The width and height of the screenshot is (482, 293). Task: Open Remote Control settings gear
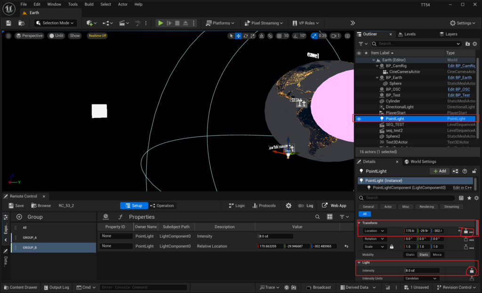[x=289, y=206]
